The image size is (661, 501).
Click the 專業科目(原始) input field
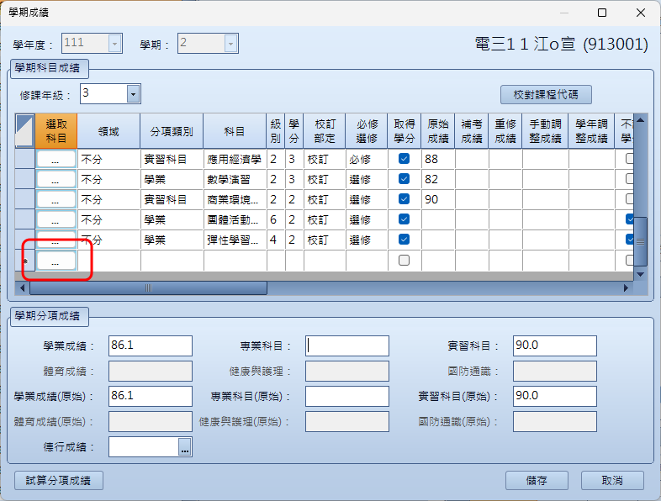[x=347, y=397]
